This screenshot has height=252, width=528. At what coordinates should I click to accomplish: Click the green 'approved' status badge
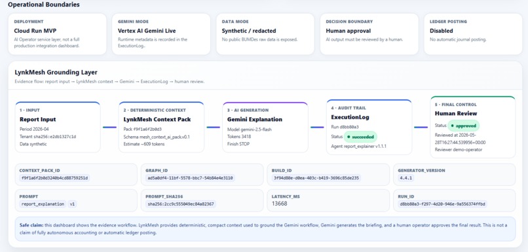click(x=463, y=126)
